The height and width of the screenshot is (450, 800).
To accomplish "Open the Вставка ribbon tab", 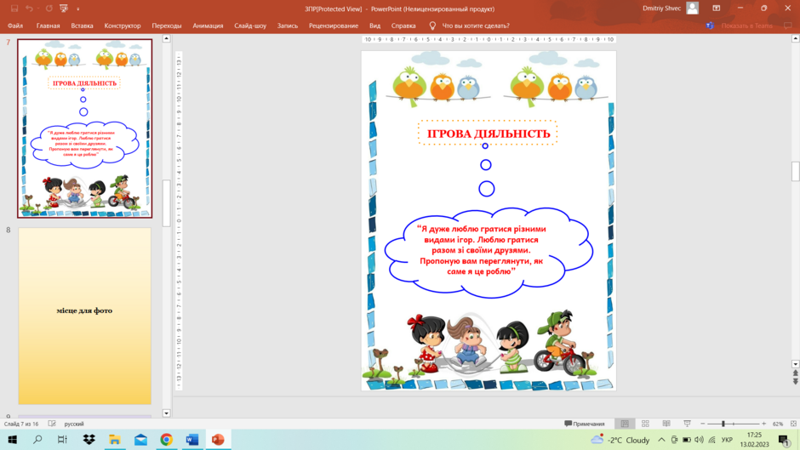I will point(83,26).
